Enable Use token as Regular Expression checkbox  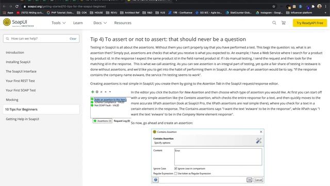click(175, 174)
